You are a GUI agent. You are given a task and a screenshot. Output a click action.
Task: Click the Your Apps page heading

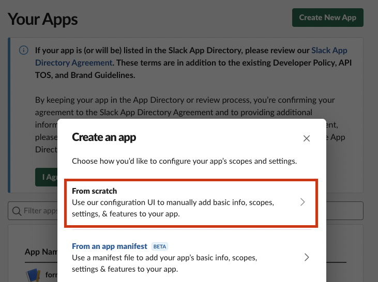pyautogui.click(x=43, y=19)
